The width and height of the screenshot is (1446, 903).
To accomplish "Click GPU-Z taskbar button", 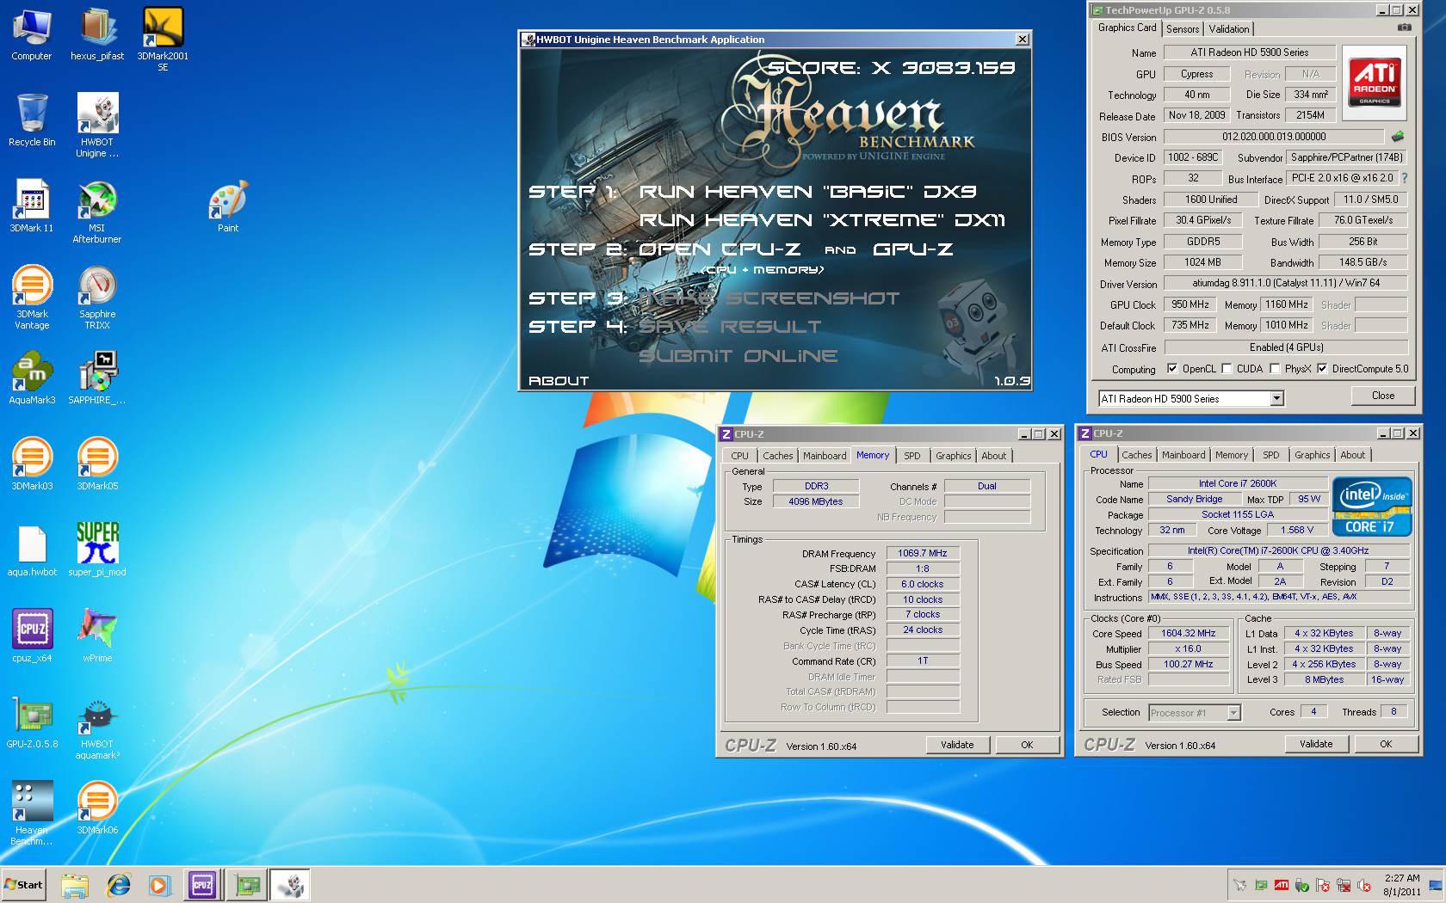I will (x=248, y=885).
